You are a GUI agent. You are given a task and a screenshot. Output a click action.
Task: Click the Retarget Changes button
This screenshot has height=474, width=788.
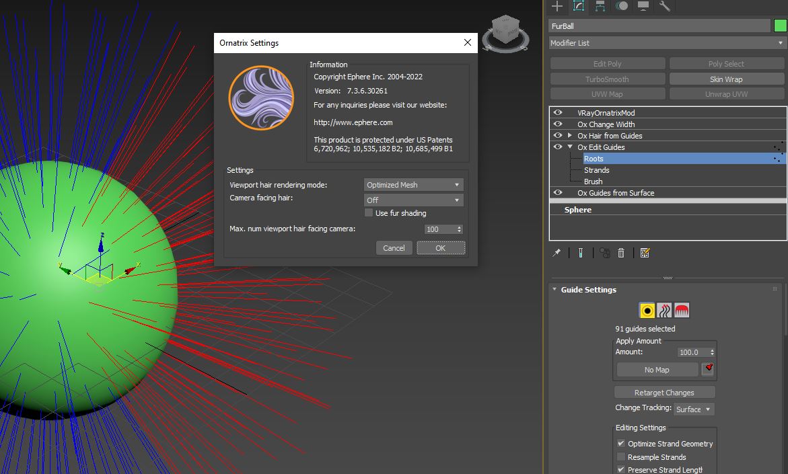[664, 393]
